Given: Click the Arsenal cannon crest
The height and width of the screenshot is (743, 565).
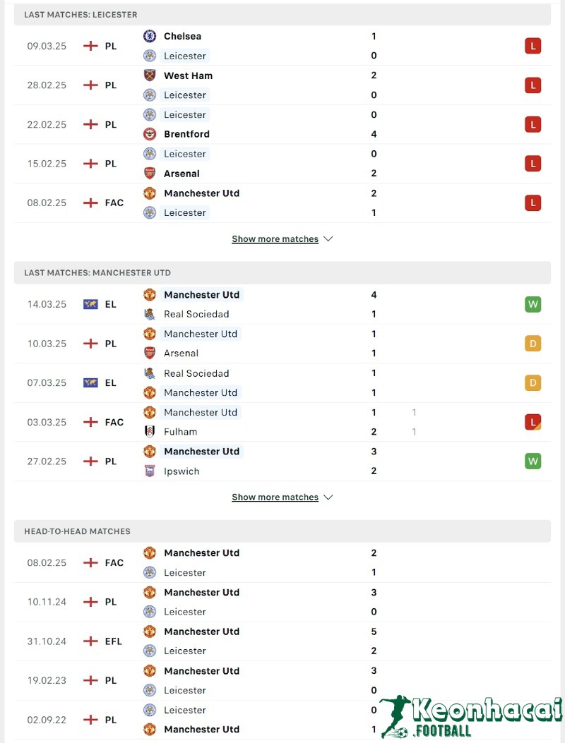Looking at the screenshot, I should [x=150, y=173].
